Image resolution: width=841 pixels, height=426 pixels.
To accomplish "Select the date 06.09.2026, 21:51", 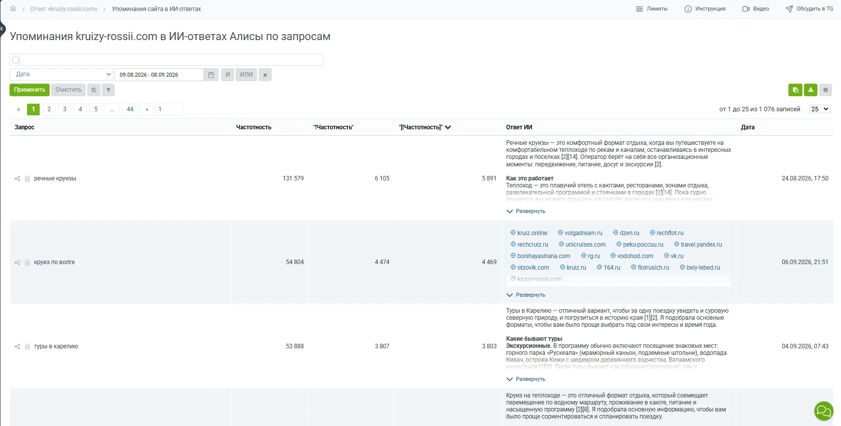I will tap(805, 262).
